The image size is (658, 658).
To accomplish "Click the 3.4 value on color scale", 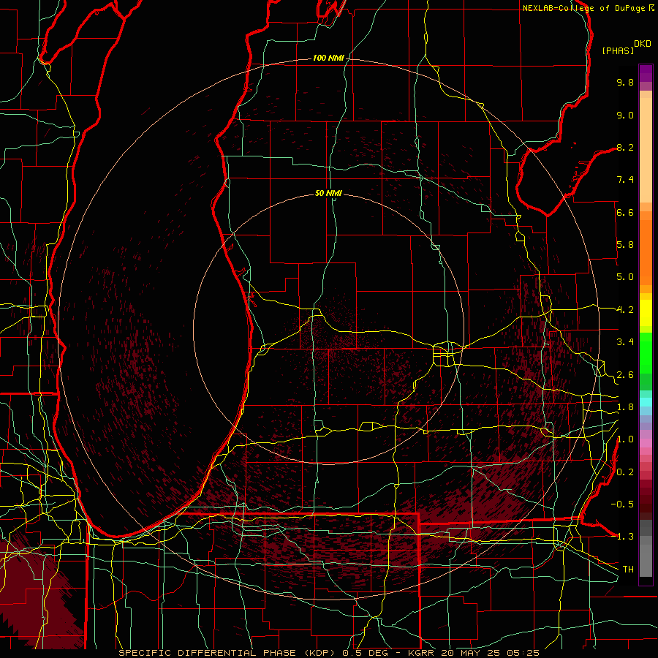I will (x=625, y=342).
